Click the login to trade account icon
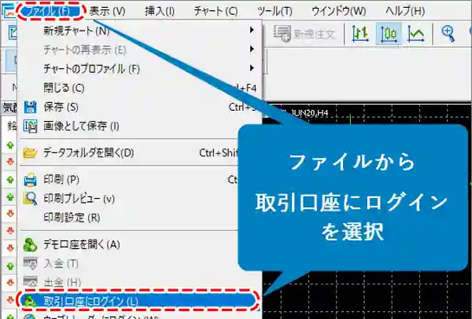 [30, 301]
